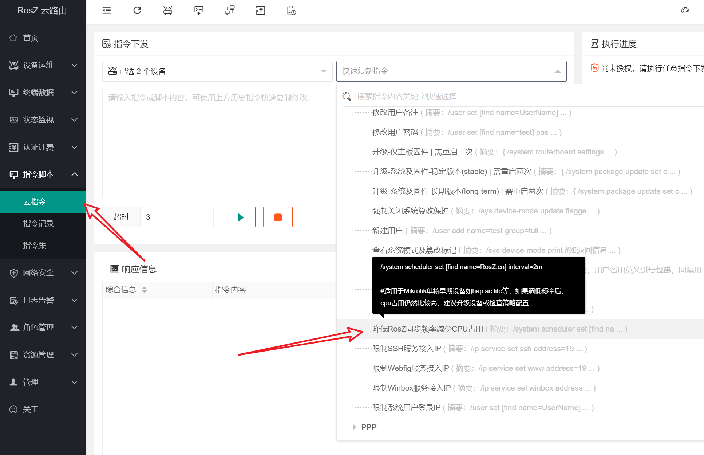Open the log calendar icon in toolbar
The image size is (704, 455).
[x=292, y=11]
